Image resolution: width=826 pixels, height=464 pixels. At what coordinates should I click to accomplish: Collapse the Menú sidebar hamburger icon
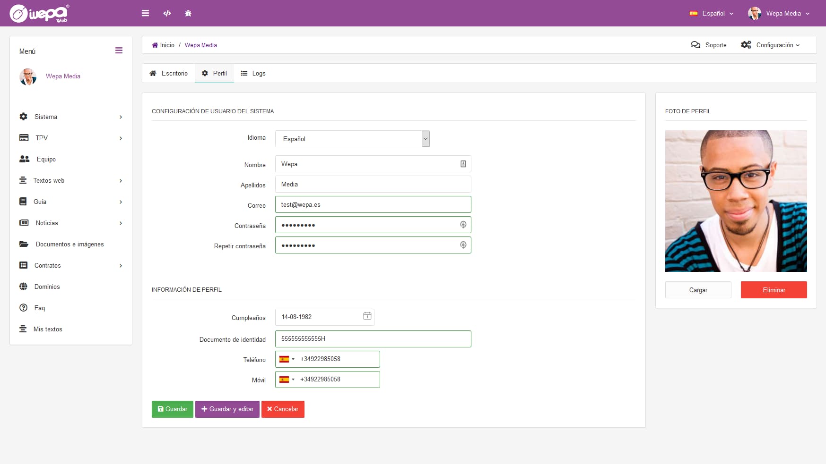119,51
